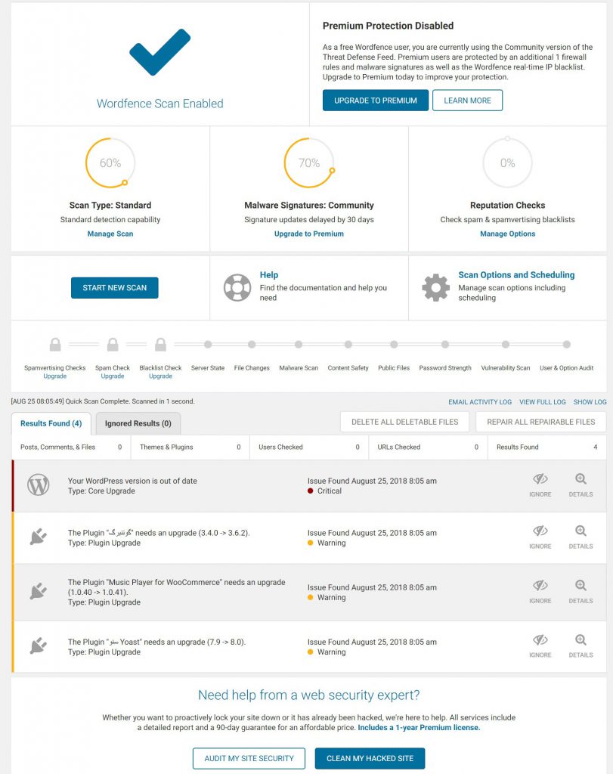Screen dimensions: 613x774
Task: Click the 70% Malware Signatures progress circle
Action: [309, 163]
